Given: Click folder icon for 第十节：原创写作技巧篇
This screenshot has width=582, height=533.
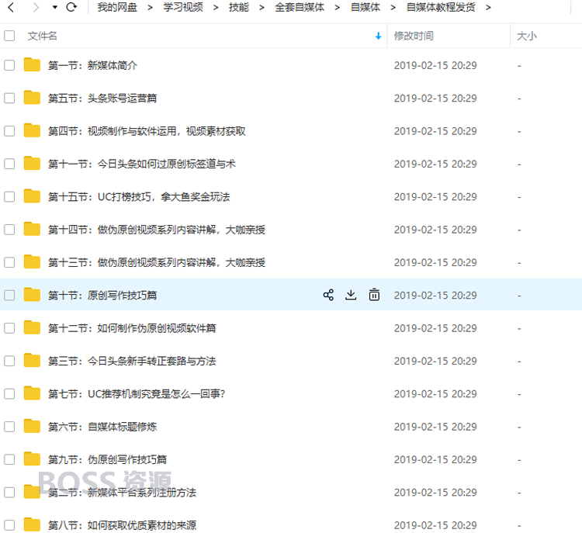Looking at the screenshot, I should click(32, 295).
